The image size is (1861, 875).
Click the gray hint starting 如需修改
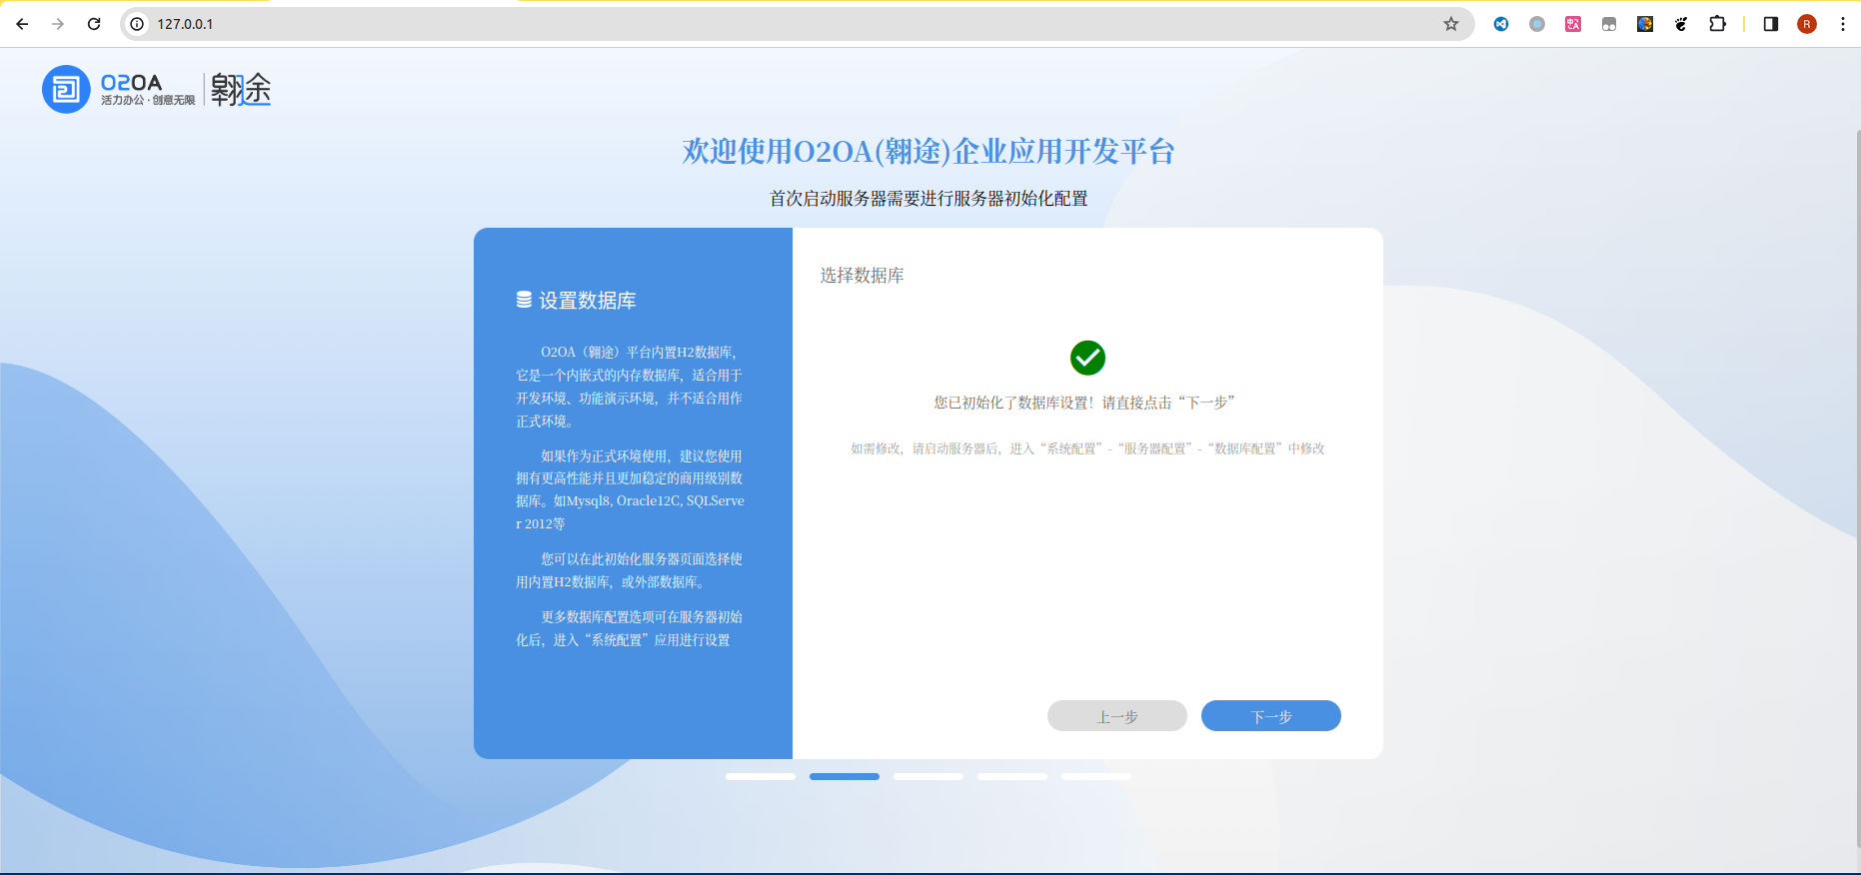[1087, 448]
